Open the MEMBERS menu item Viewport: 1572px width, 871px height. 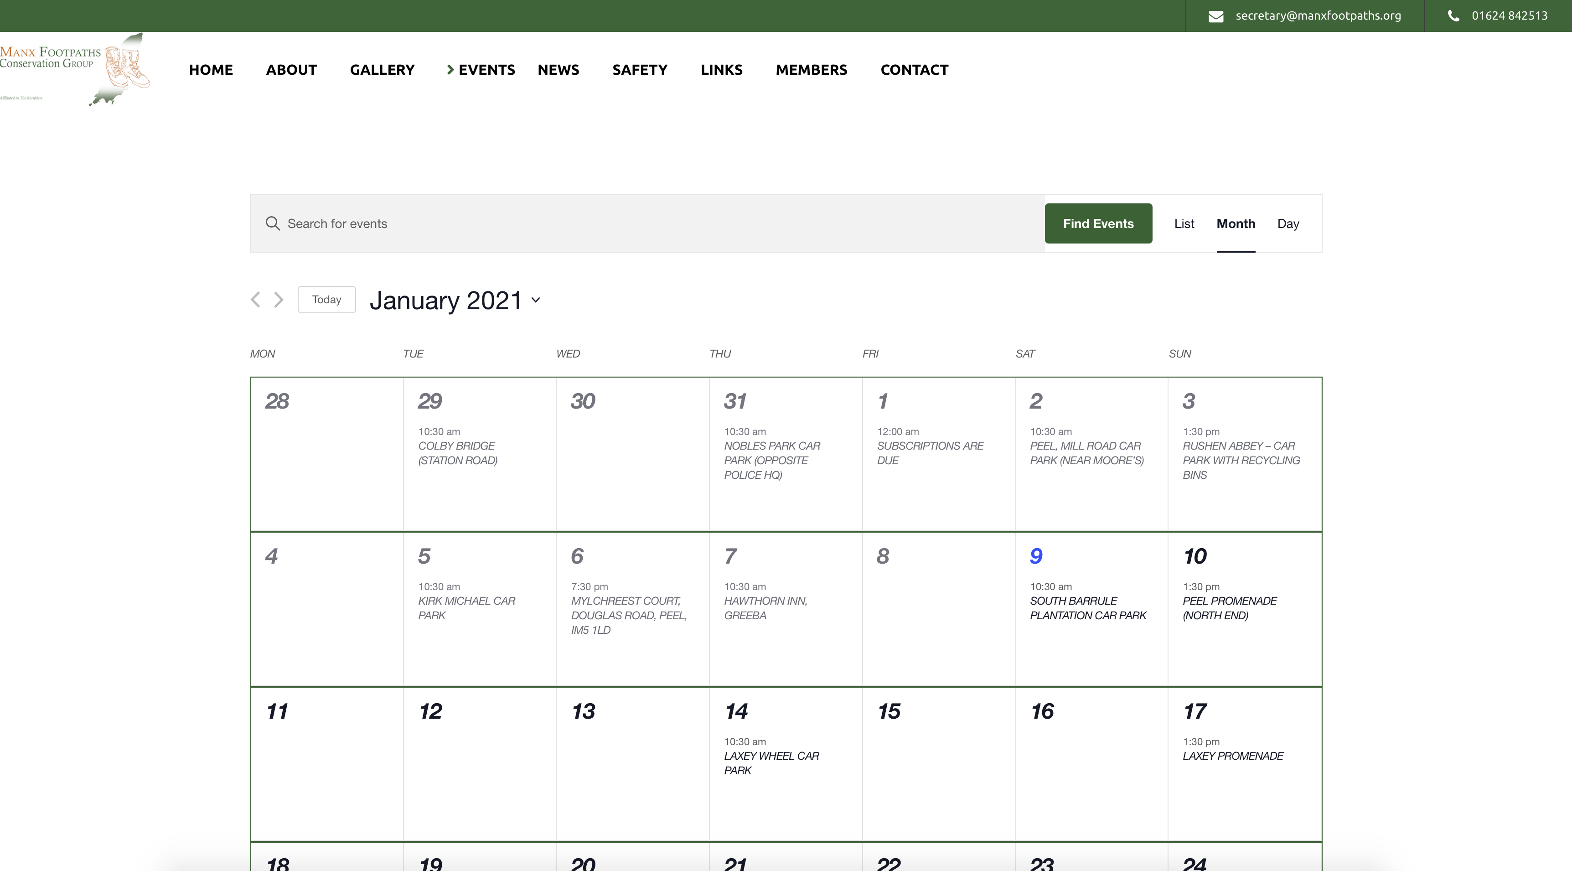coord(811,70)
